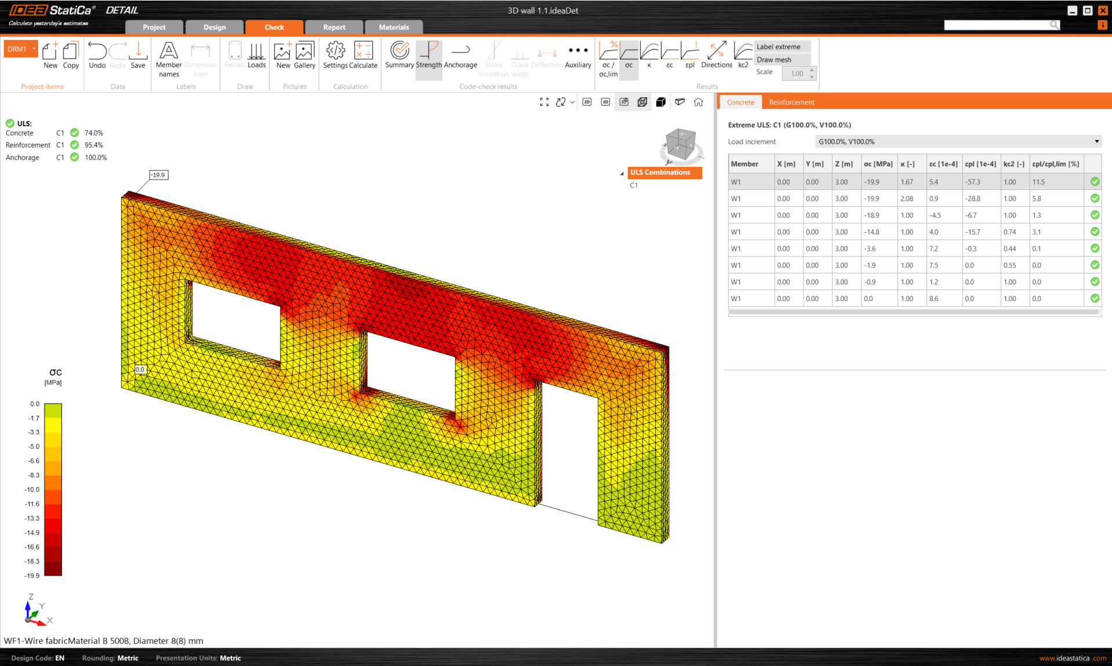Screen dimensions: 1112x666
Task: Increase the Scale value with up arrow
Action: 812,70
